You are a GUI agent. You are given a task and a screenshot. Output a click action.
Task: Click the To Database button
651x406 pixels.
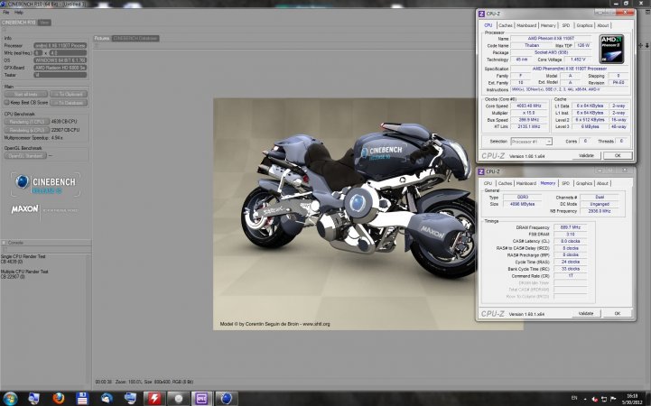coord(69,103)
